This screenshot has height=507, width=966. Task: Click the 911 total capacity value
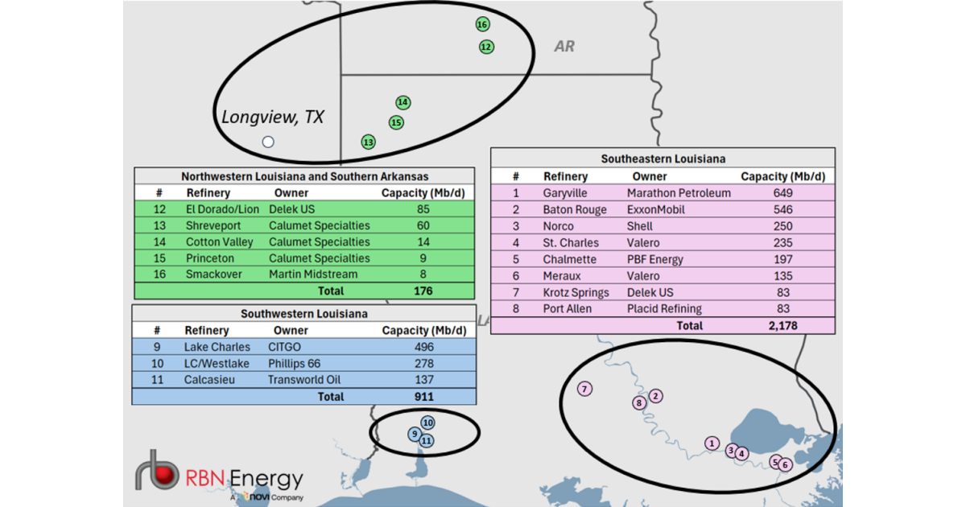click(423, 396)
